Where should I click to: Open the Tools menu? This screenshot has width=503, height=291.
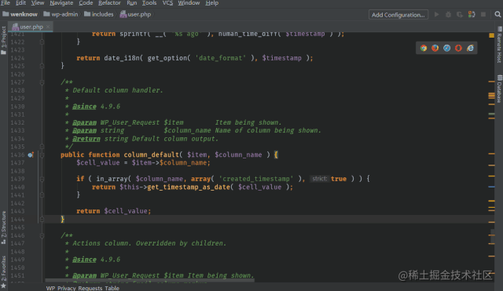pos(149,3)
